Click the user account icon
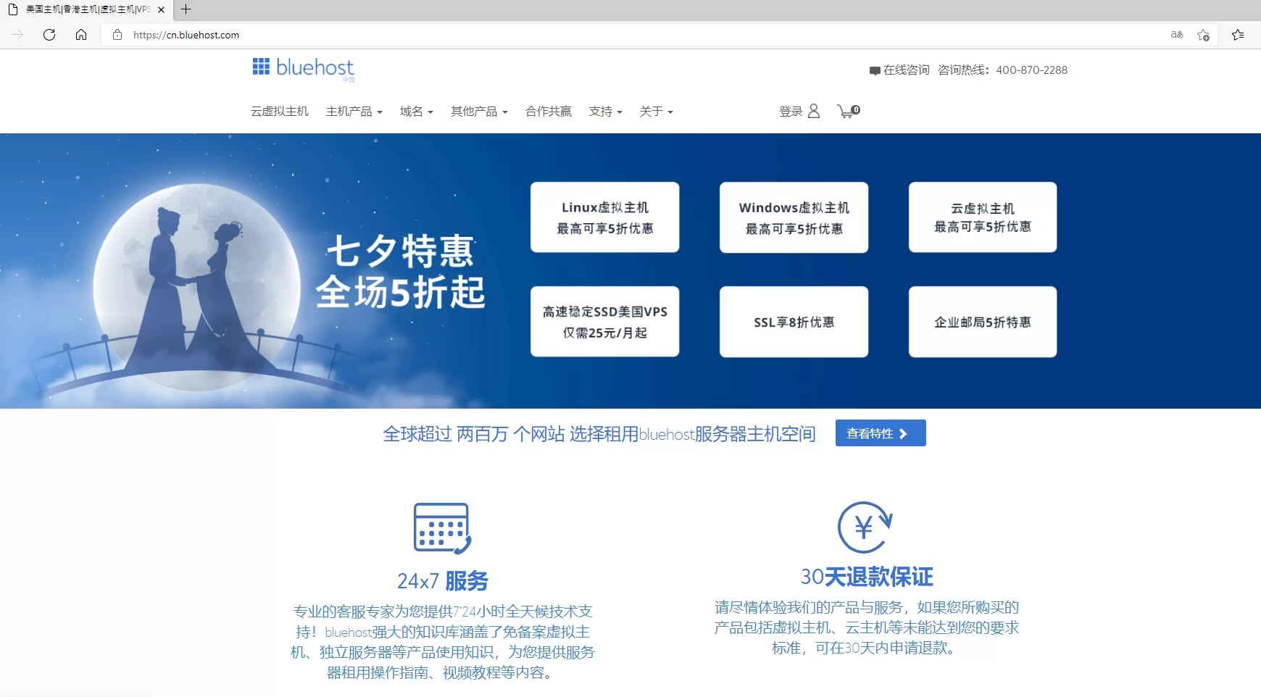 (814, 111)
